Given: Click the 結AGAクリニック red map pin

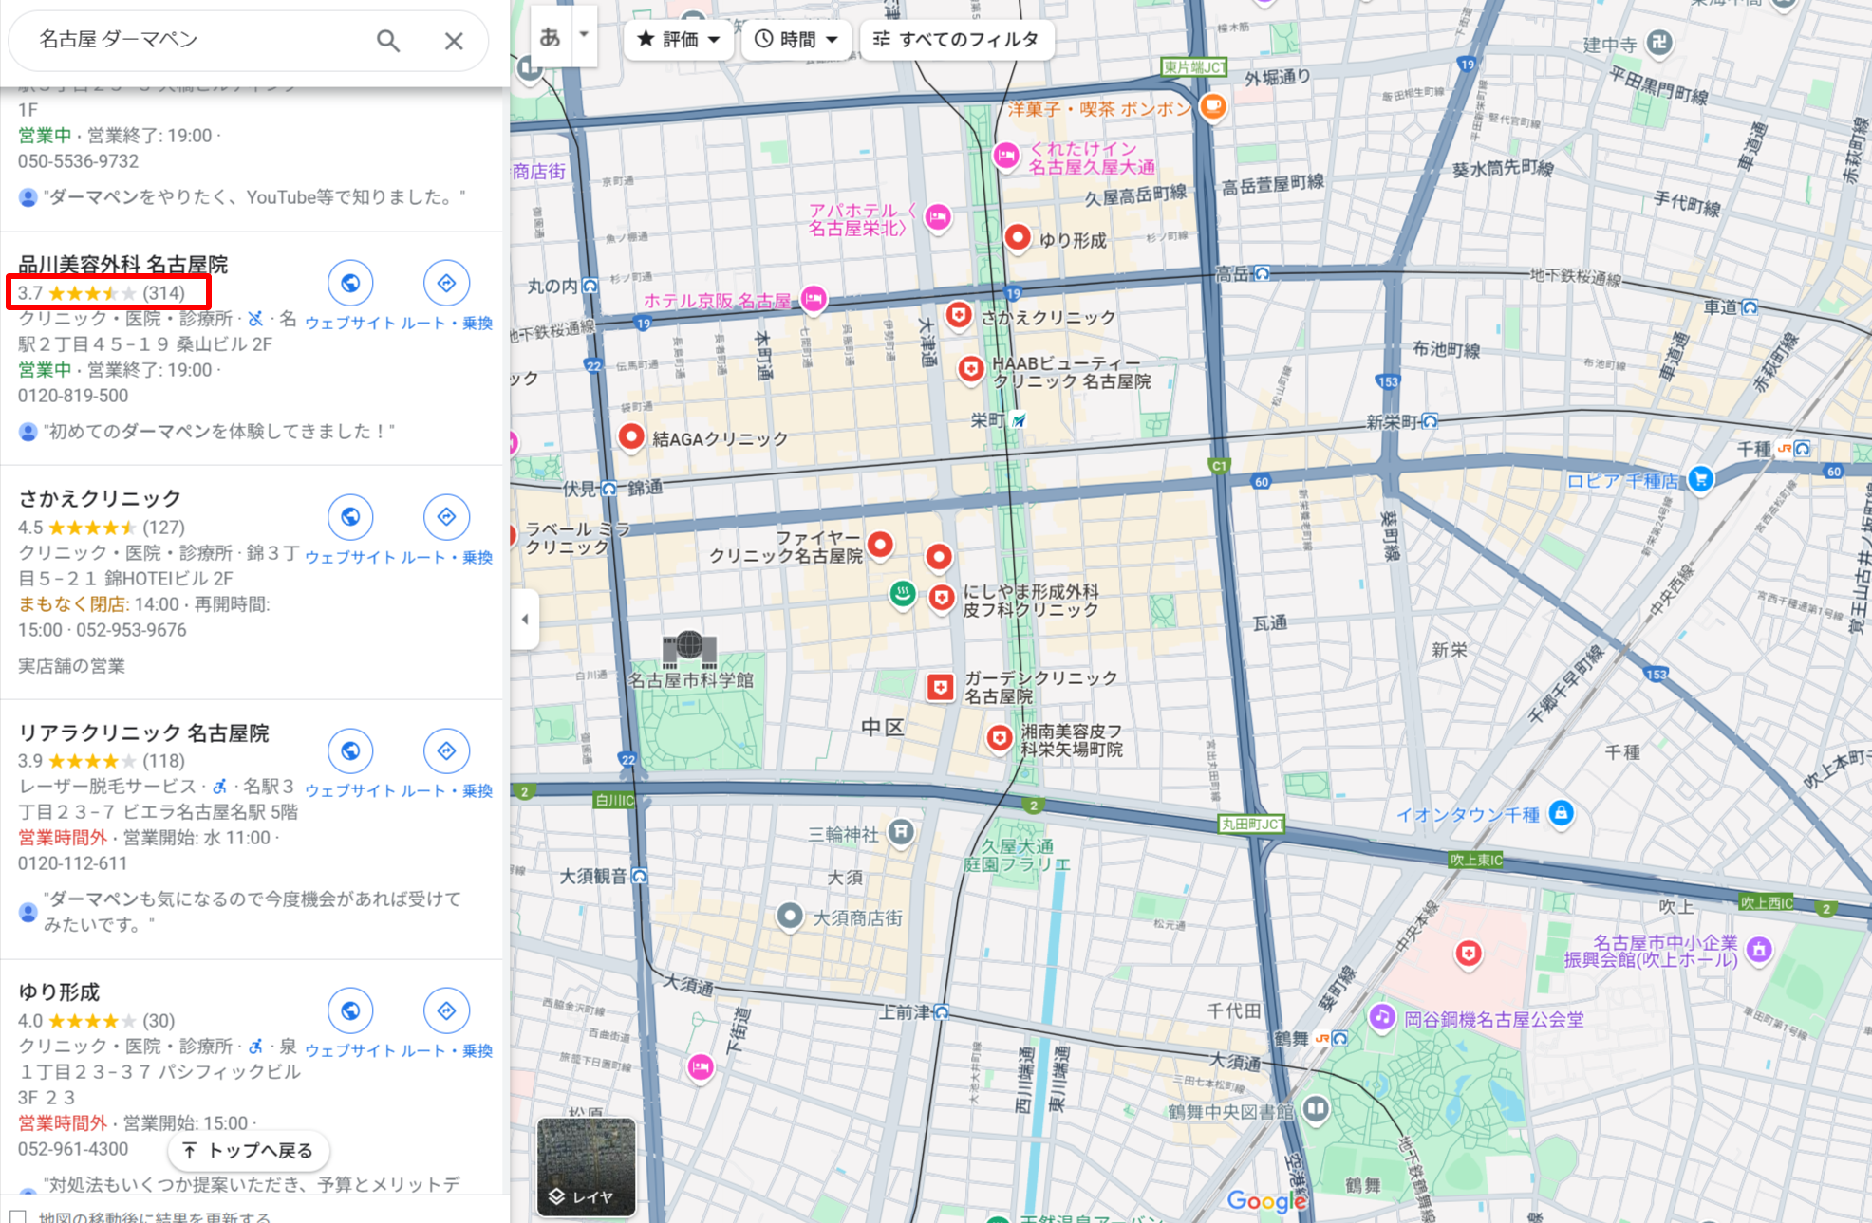Looking at the screenshot, I should 631,436.
